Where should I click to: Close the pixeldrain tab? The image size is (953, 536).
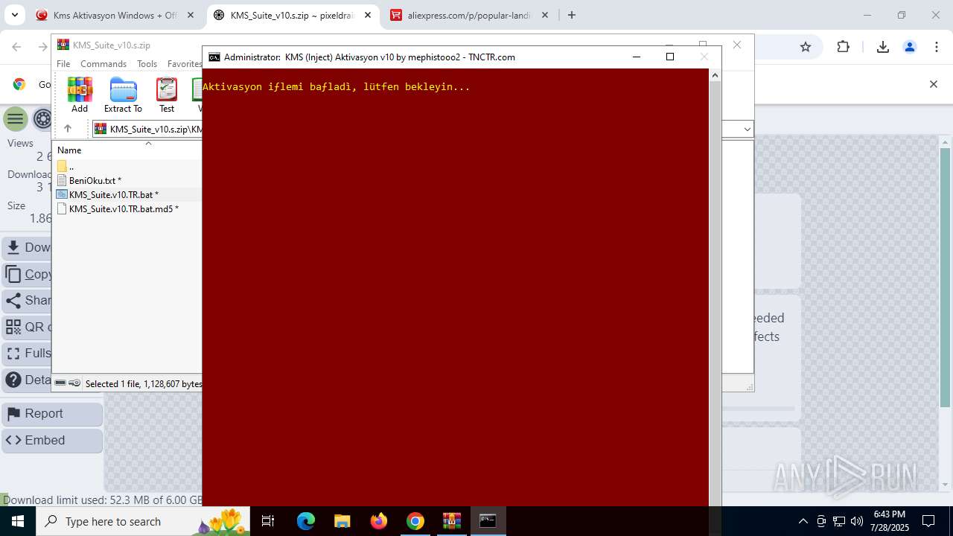click(367, 15)
